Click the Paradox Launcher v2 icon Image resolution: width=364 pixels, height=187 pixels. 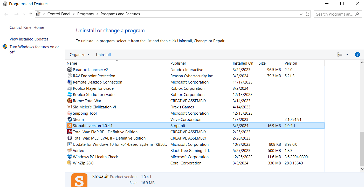click(70, 70)
